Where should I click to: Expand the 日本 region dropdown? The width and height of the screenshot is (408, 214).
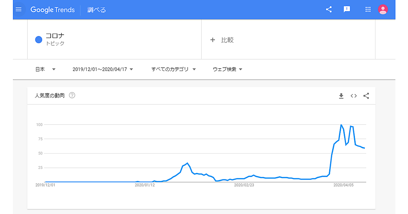46,69
